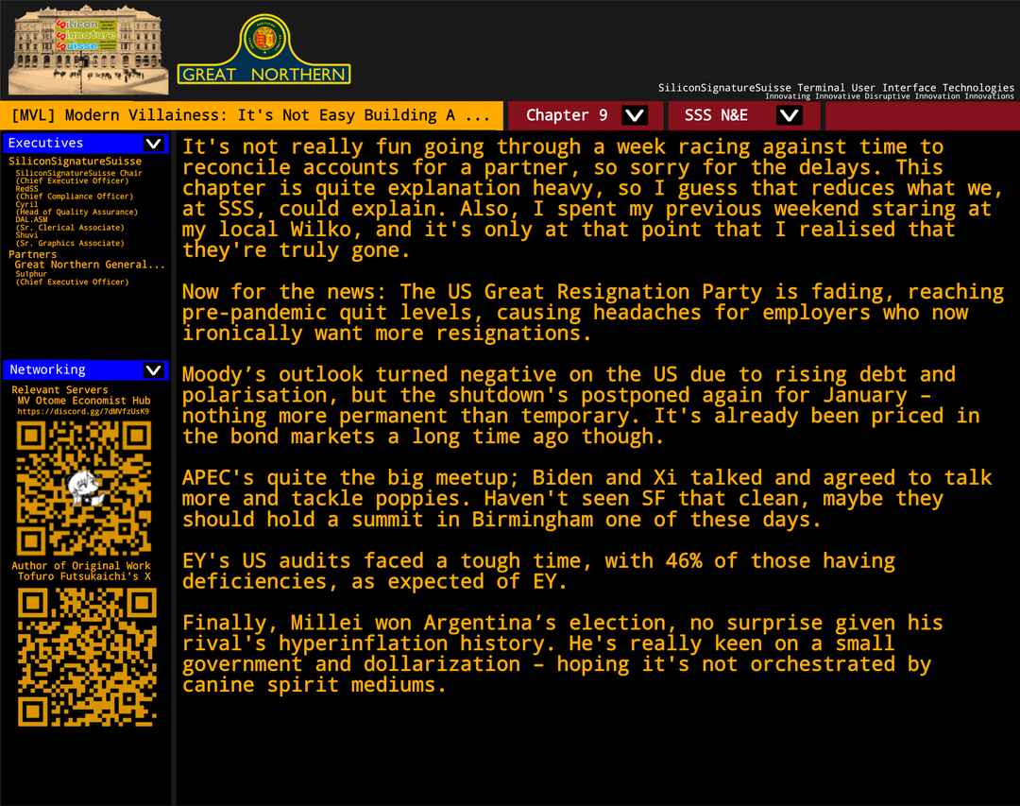
Task: Click Sr. Clerical Associate title text
Action: click(x=70, y=228)
